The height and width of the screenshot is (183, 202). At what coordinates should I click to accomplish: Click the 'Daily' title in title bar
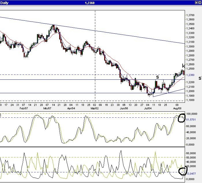[4, 3]
